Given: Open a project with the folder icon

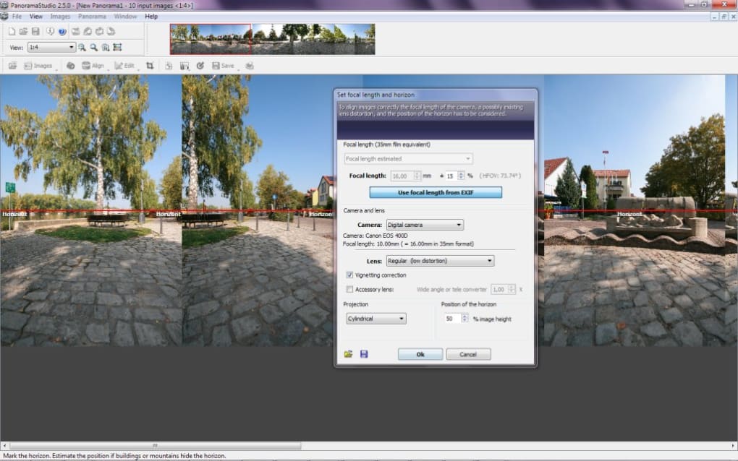Looking at the screenshot, I should [x=23, y=32].
